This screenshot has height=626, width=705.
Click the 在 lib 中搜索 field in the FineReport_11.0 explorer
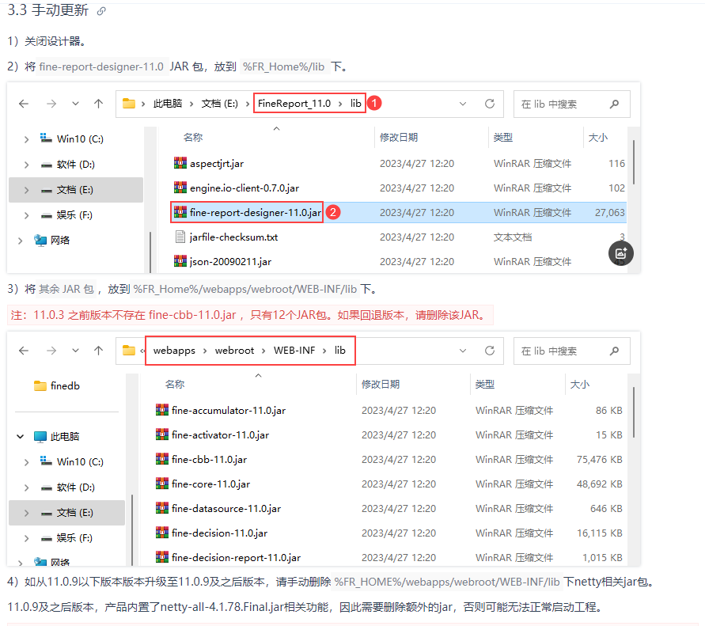[x=572, y=104]
